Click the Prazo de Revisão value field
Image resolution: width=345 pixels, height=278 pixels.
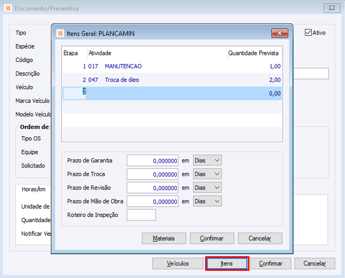click(x=153, y=188)
